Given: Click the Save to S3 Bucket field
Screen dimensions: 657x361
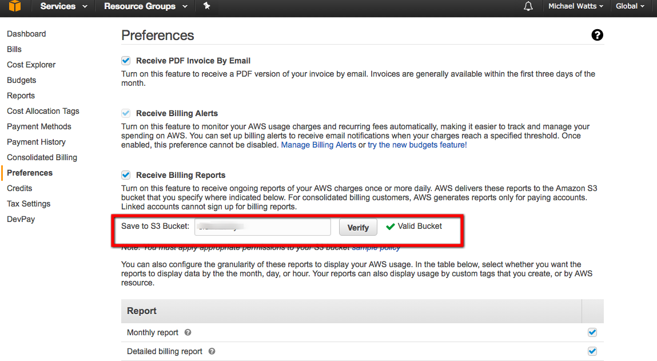Looking at the screenshot, I should 262,227.
